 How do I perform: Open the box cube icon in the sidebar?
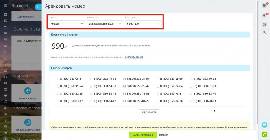6,96
